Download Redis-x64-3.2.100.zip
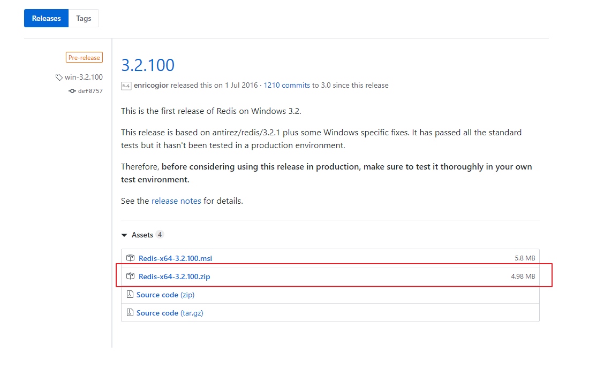Viewport: 604px width, 369px height. pos(175,276)
